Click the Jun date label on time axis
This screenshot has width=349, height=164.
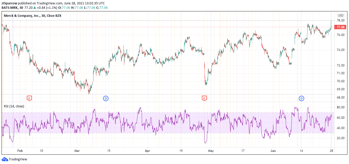(273, 150)
